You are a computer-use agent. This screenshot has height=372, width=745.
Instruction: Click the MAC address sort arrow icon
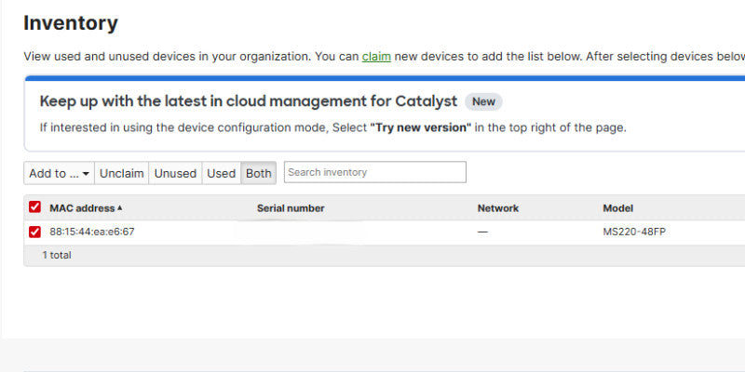click(x=120, y=207)
